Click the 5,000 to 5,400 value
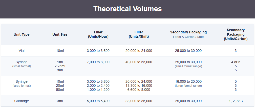 (98, 101)
